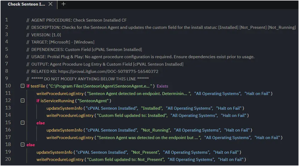The width and height of the screenshot is (299, 166).
Task: Click the "SenteonAgent" service name string
Action: click(x=93, y=101)
